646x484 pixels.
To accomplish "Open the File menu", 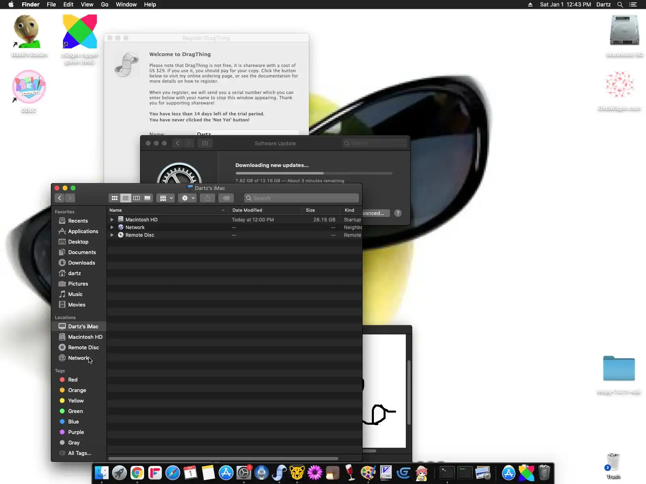I will [51, 4].
